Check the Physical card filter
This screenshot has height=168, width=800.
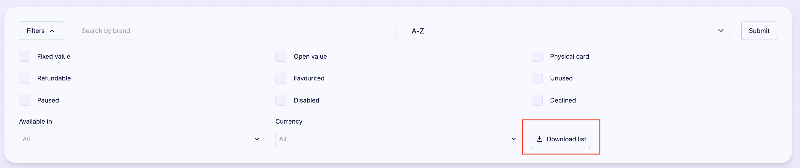click(x=537, y=56)
